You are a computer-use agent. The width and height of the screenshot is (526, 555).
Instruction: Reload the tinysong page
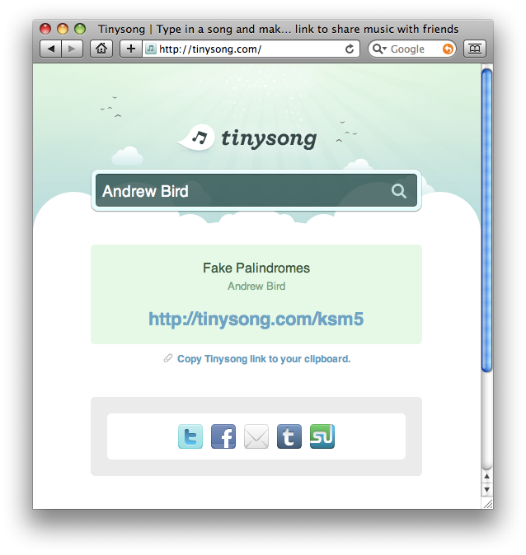(x=350, y=49)
